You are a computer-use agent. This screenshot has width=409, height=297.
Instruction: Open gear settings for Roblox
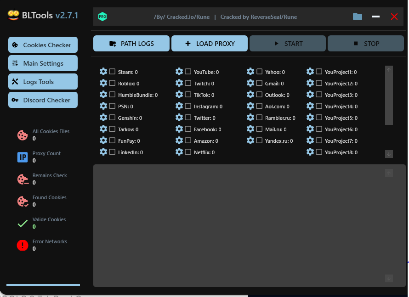point(103,83)
